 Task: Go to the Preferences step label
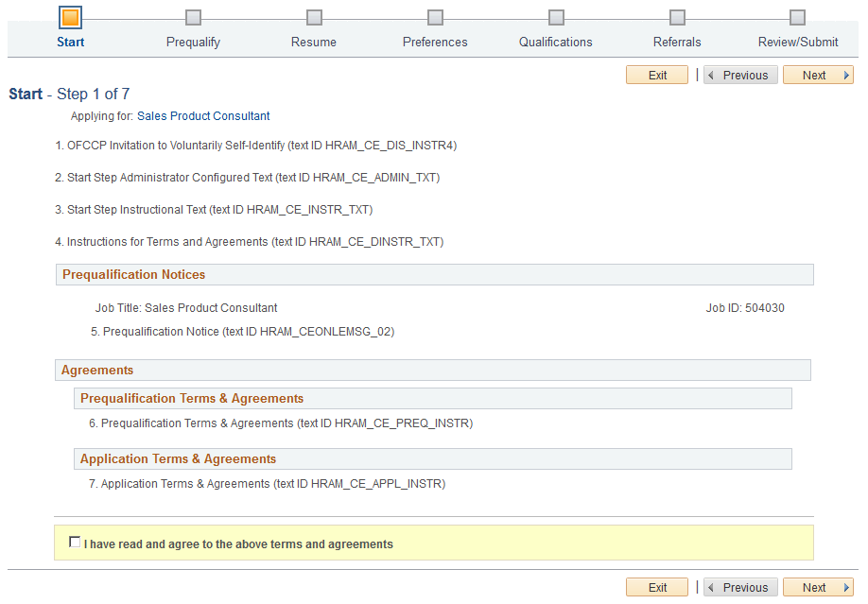pyautogui.click(x=435, y=43)
